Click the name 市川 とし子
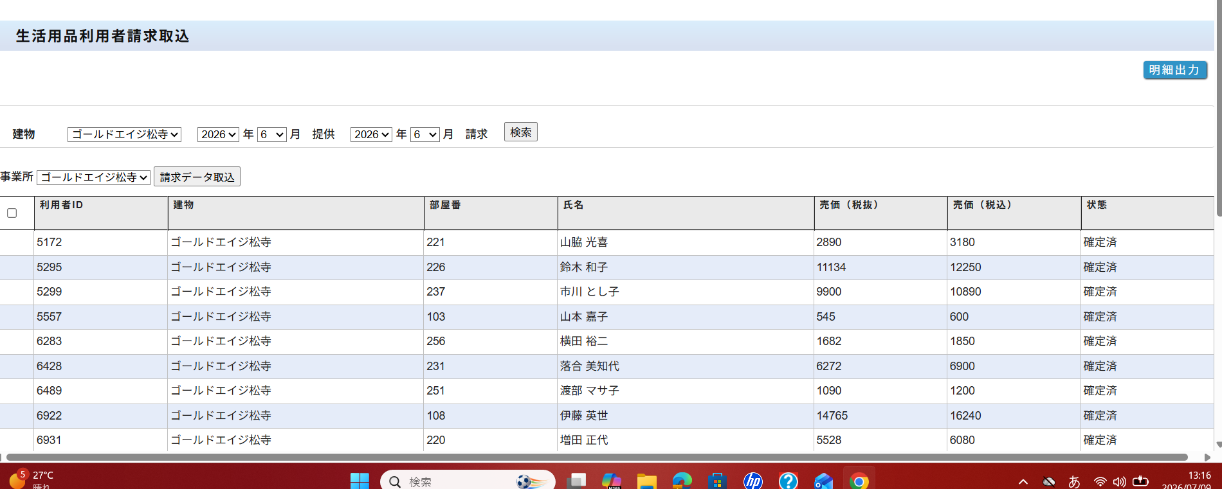This screenshot has height=489, width=1222. pos(590,292)
